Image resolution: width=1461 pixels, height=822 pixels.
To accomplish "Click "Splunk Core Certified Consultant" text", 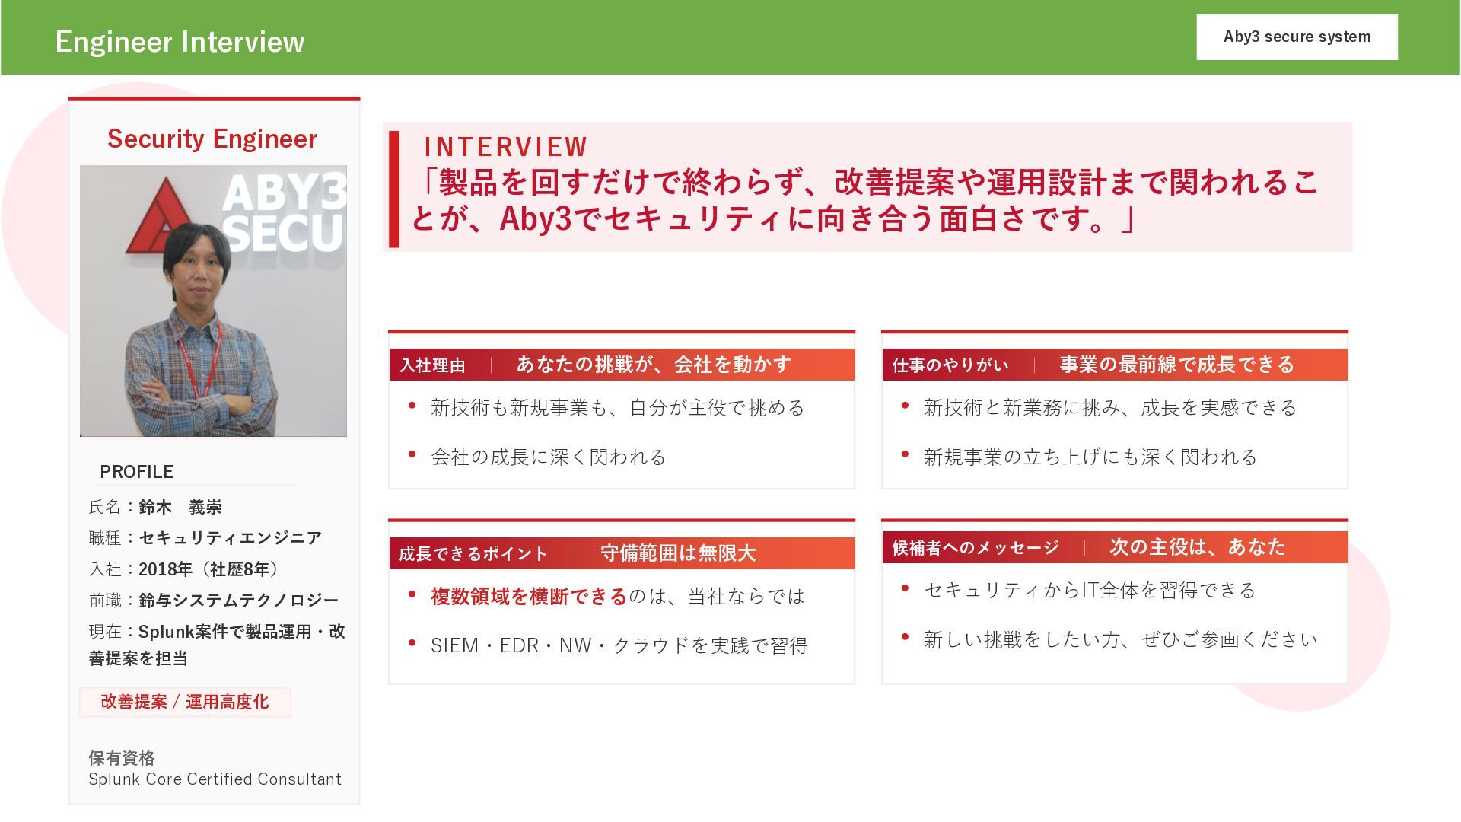I will point(215,779).
